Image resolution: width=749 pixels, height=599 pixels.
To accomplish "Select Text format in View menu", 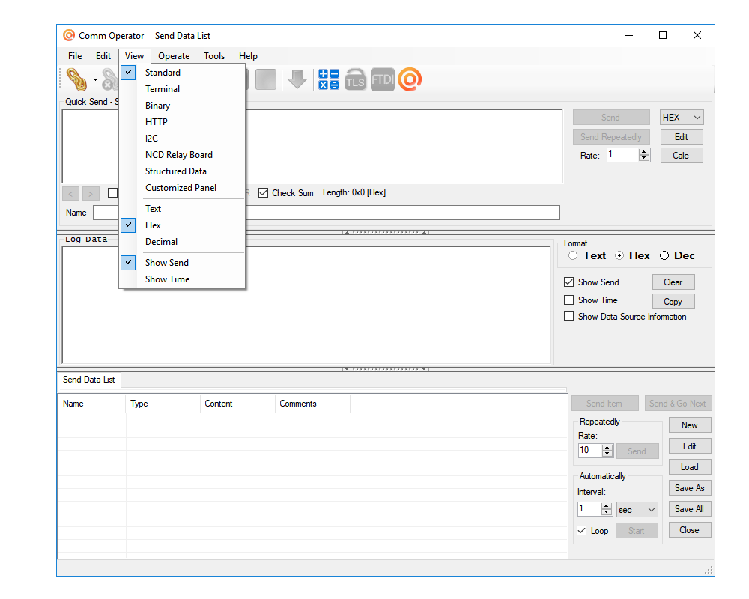I will point(182,209).
